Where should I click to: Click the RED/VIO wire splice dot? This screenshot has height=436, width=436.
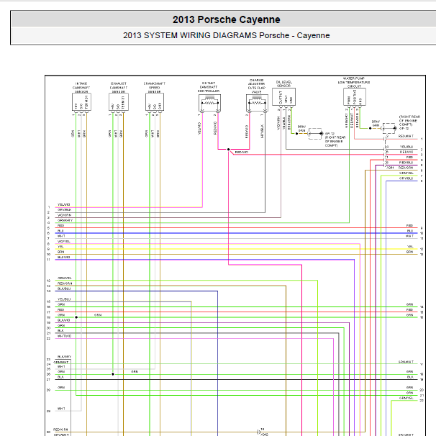(229, 150)
